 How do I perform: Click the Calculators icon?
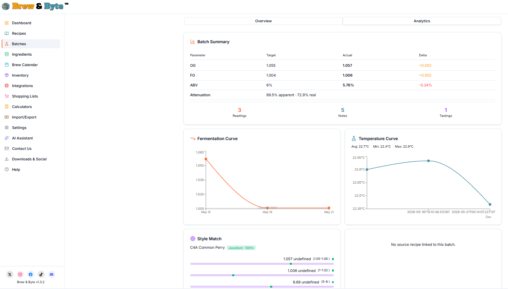tap(7, 107)
